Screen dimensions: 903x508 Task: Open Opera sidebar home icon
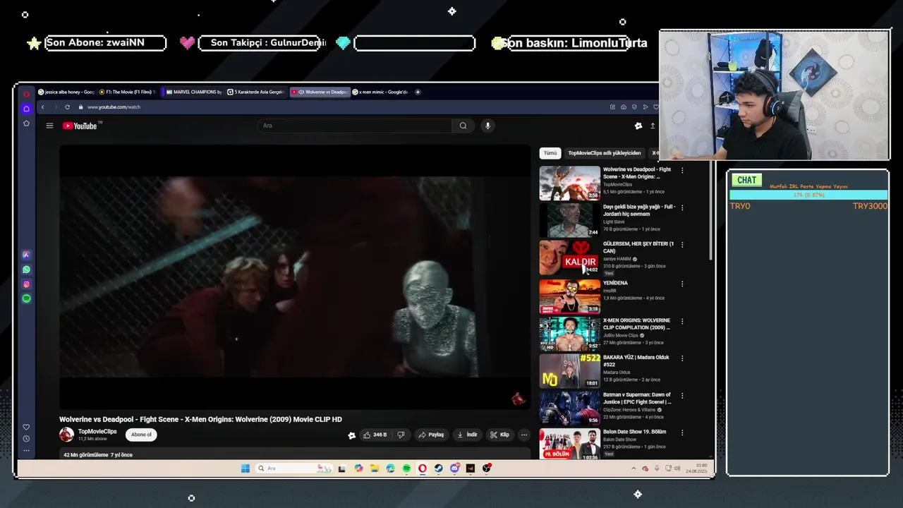(26, 109)
